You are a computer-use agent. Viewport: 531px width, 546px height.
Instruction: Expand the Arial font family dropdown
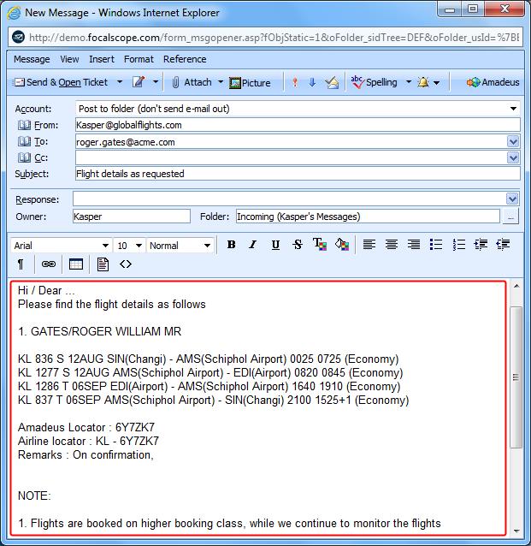pos(105,246)
